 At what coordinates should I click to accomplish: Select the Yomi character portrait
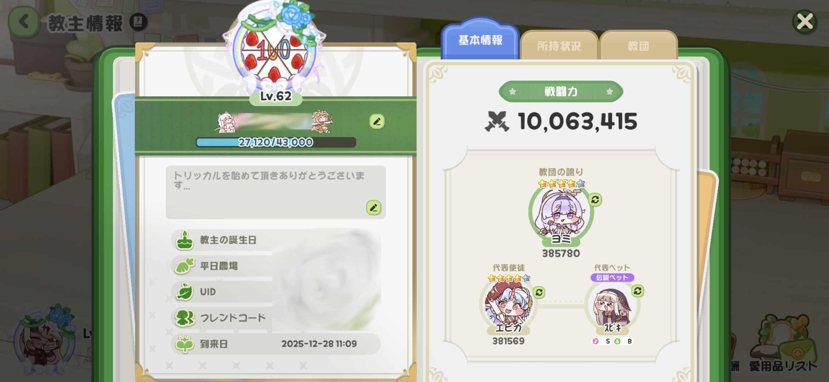pos(561,213)
